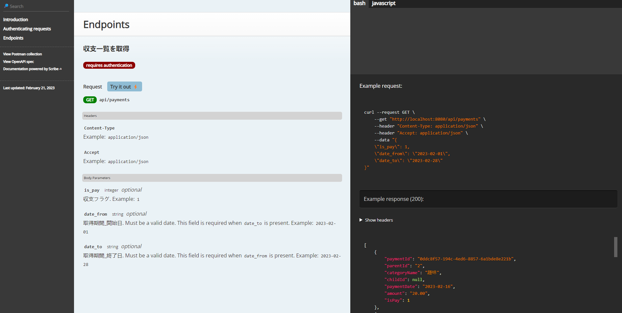This screenshot has height=313, width=622.
Task: Click the red requires authentication badge
Action: point(109,65)
